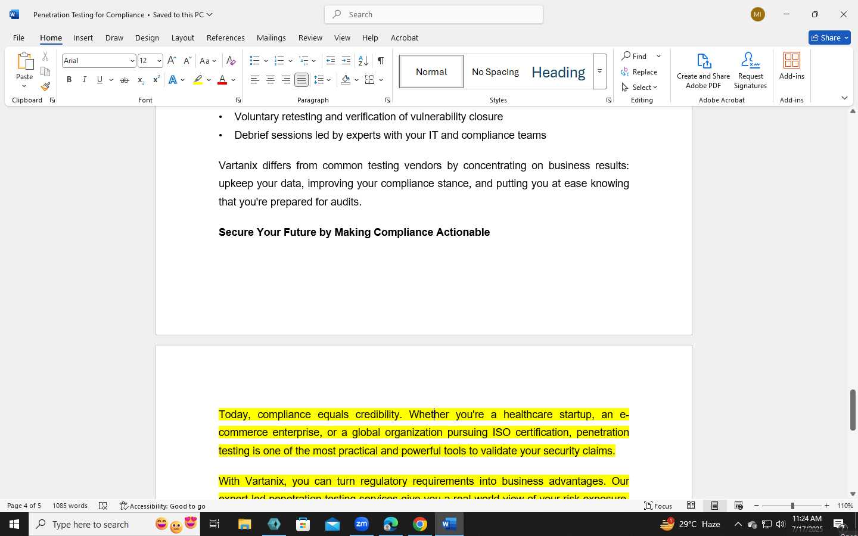Viewport: 858px width, 536px height.
Task: Apply superscript formatting
Action: pos(156,80)
